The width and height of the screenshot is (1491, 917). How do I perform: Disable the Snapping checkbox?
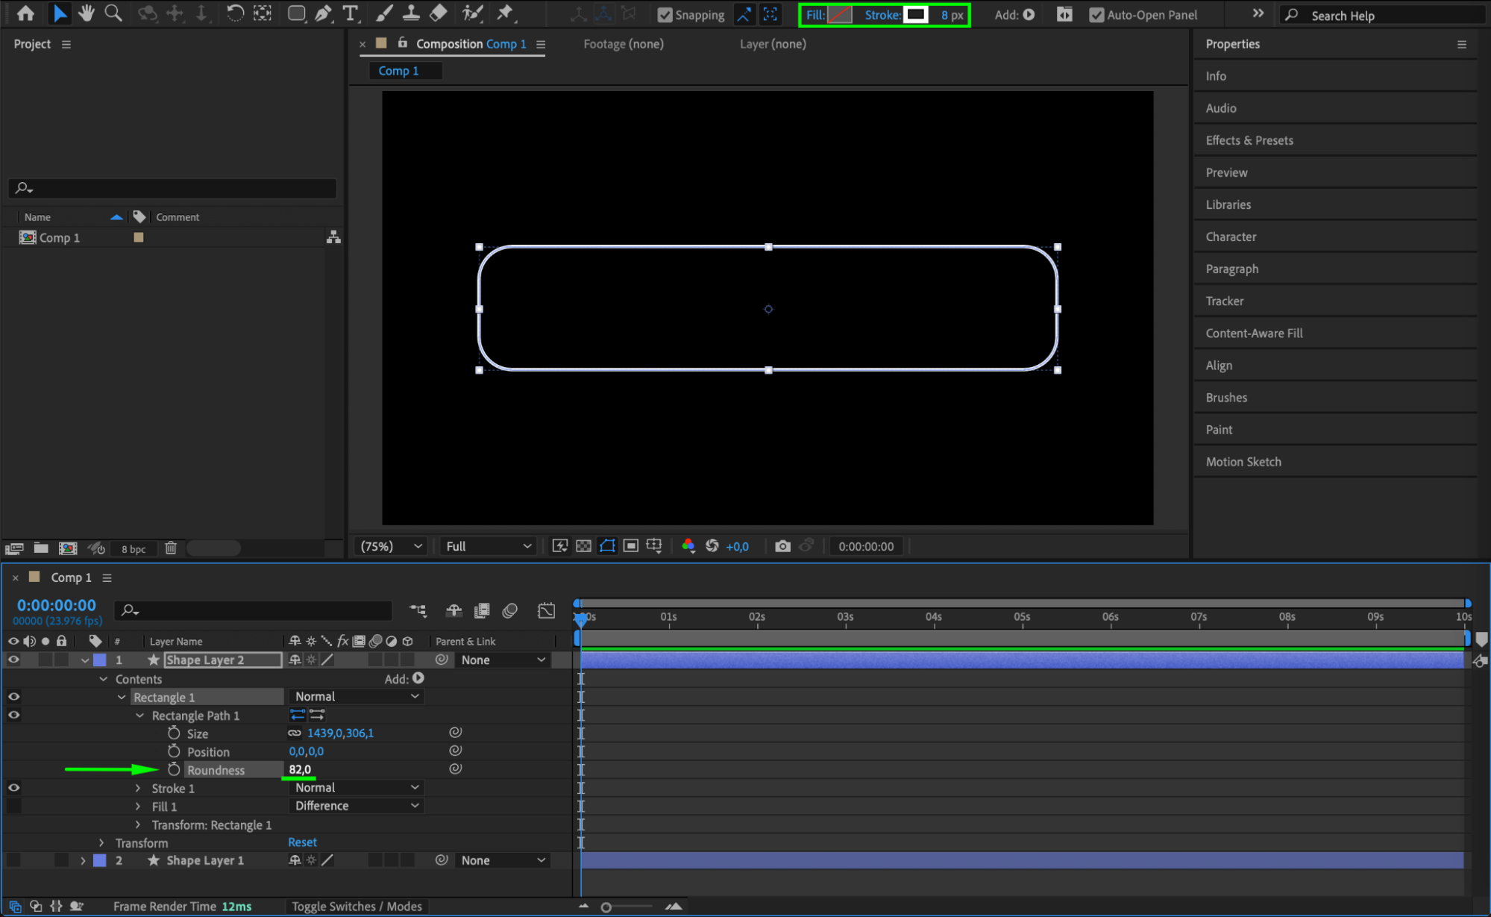[665, 15]
